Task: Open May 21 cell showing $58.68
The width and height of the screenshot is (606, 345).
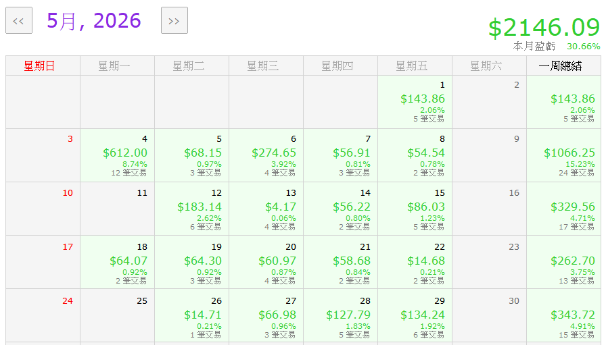Action: point(340,263)
